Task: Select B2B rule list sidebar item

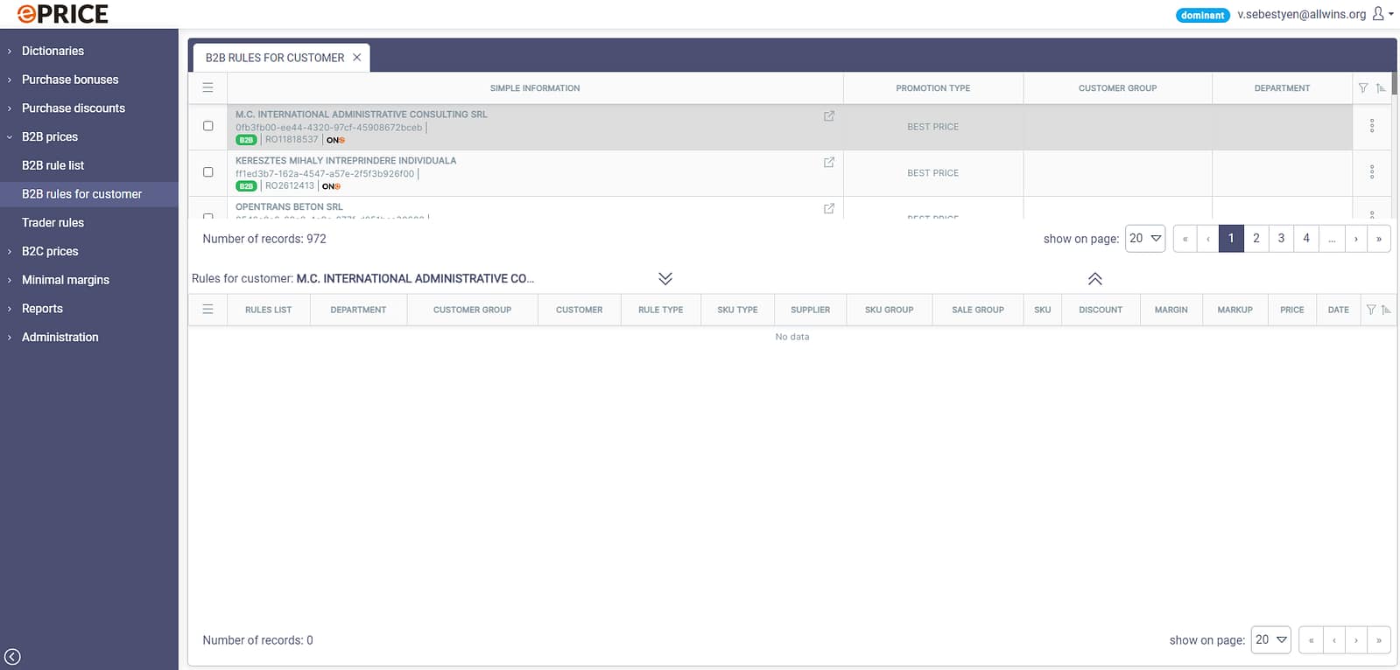Action: [x=53, y=165]
